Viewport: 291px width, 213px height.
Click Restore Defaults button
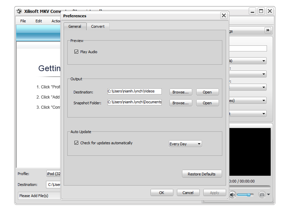(202, 174)
